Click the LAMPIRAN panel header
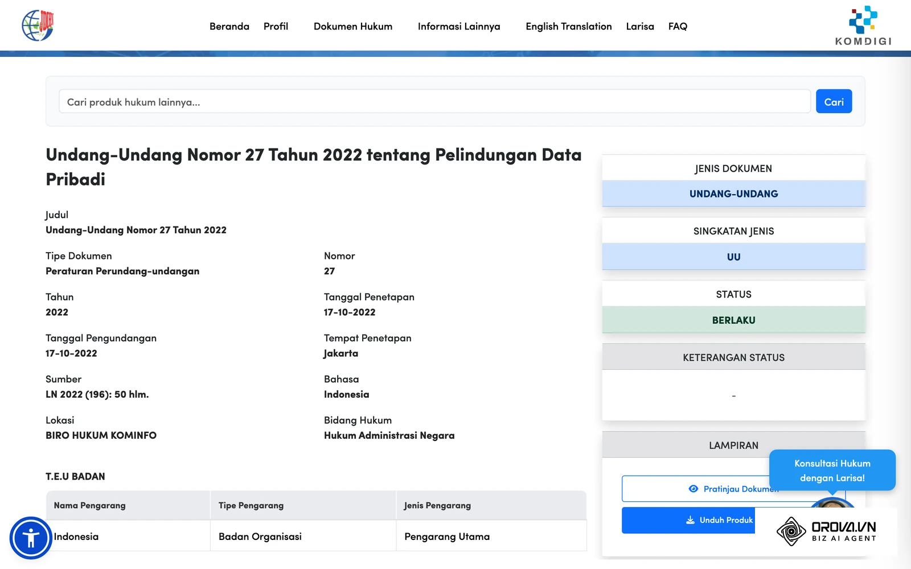 [733, 445]
